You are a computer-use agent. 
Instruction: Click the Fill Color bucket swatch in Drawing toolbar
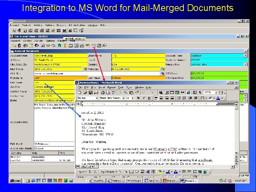tap(160, 172)
